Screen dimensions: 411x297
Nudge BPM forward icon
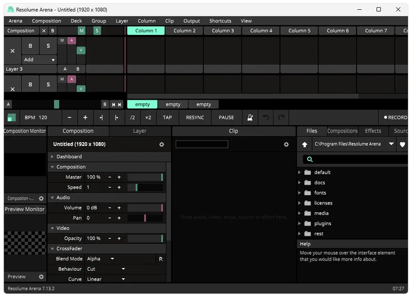coord(117,118)
